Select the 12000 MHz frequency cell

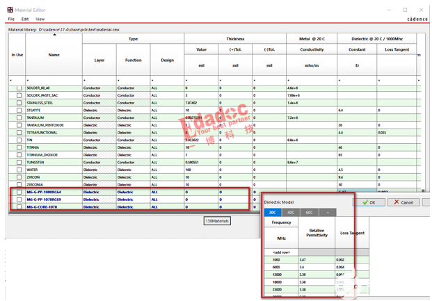pyautogui.click(x=281, y=275)
